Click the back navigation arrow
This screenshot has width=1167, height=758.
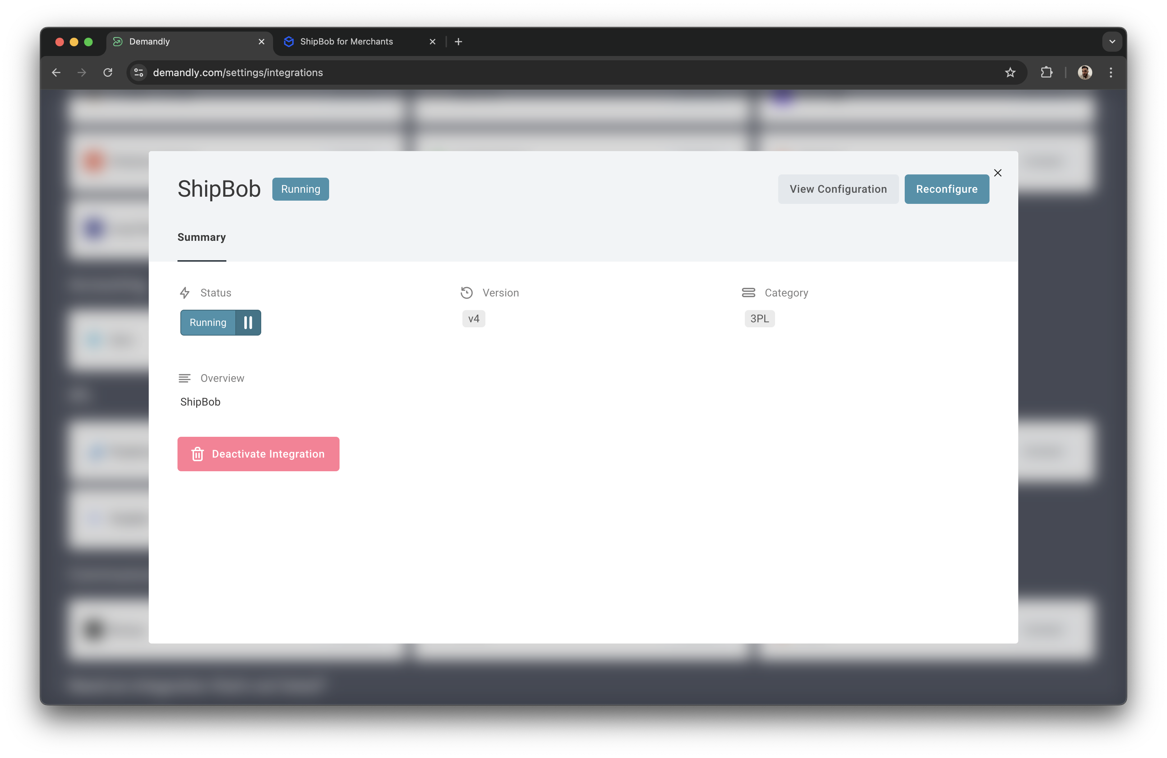click(56, 72)
